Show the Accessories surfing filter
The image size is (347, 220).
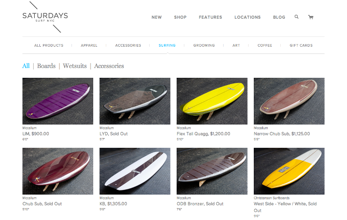pyautogui.click(x=109, y=66)
